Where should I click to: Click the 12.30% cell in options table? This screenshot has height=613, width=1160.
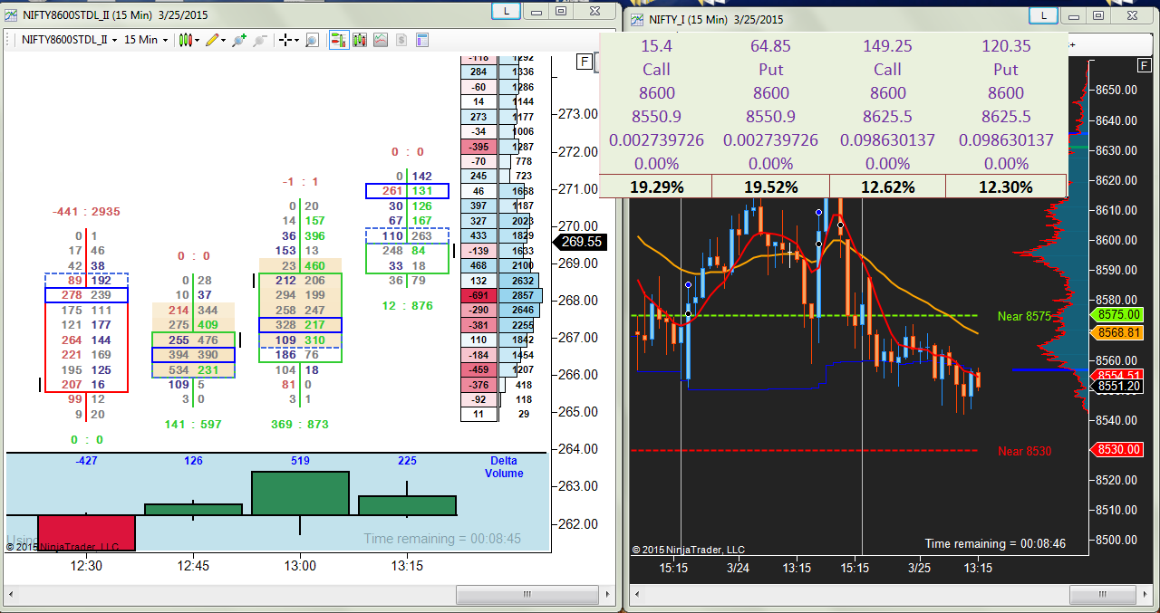tap(1006, 187)
